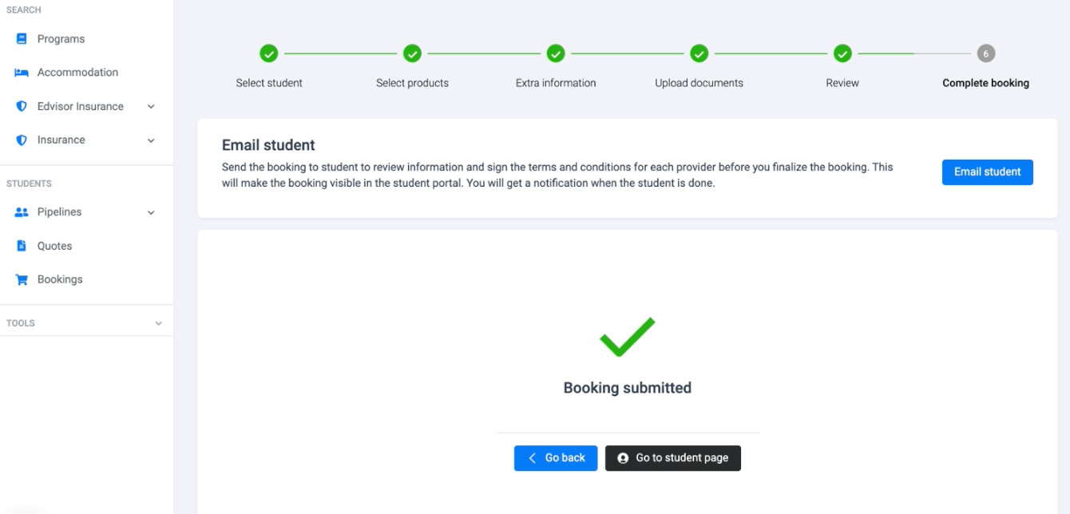Click the Select student step label
This screenshot has height=514, width=1070.
coord(269,83)
